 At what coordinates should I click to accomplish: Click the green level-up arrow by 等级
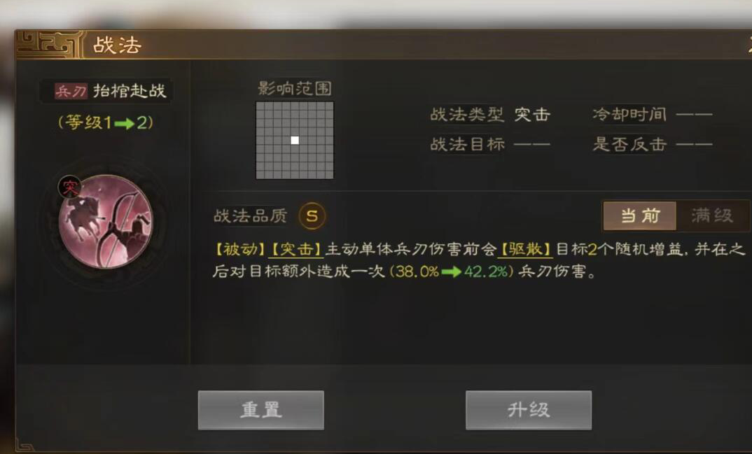coord(124,124)
